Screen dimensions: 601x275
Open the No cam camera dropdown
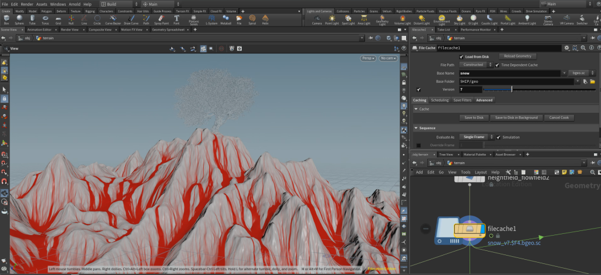pos(389,58)
